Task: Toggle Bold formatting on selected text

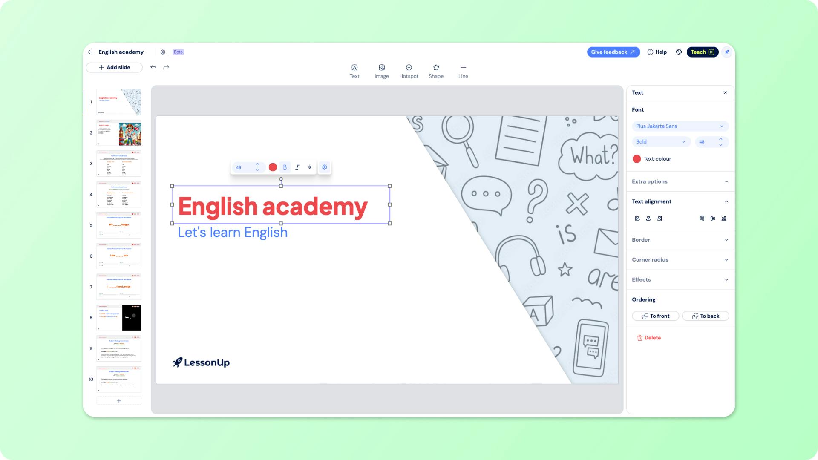Action: 285,167
